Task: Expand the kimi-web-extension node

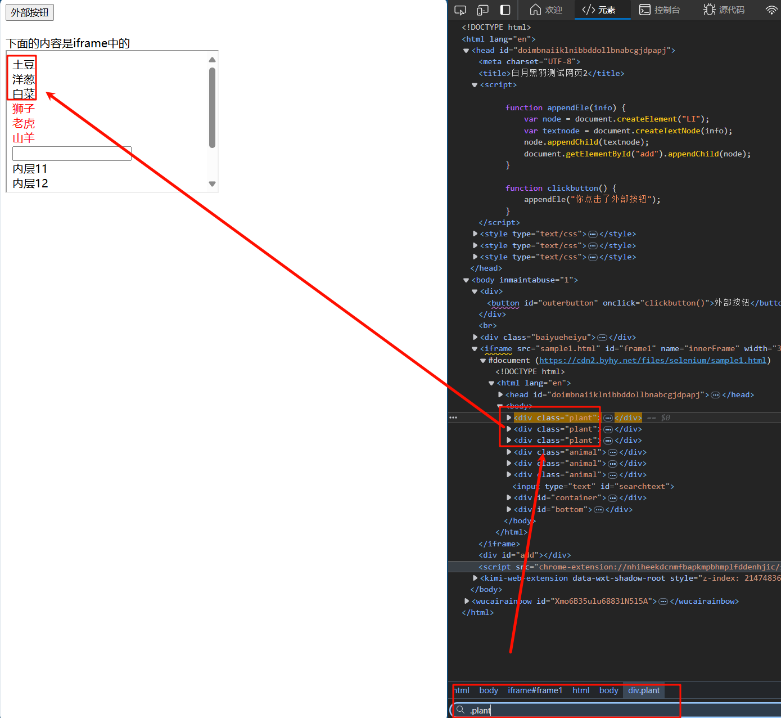Action: coord(475,578)
